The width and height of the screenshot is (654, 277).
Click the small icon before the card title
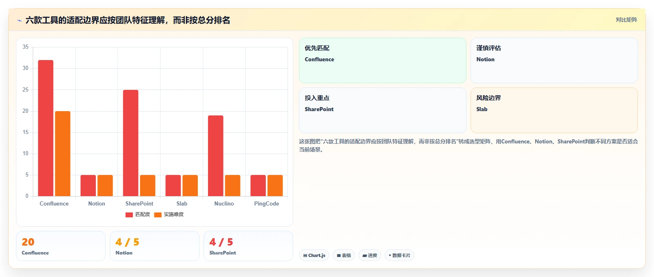click(x=19, y=20)
